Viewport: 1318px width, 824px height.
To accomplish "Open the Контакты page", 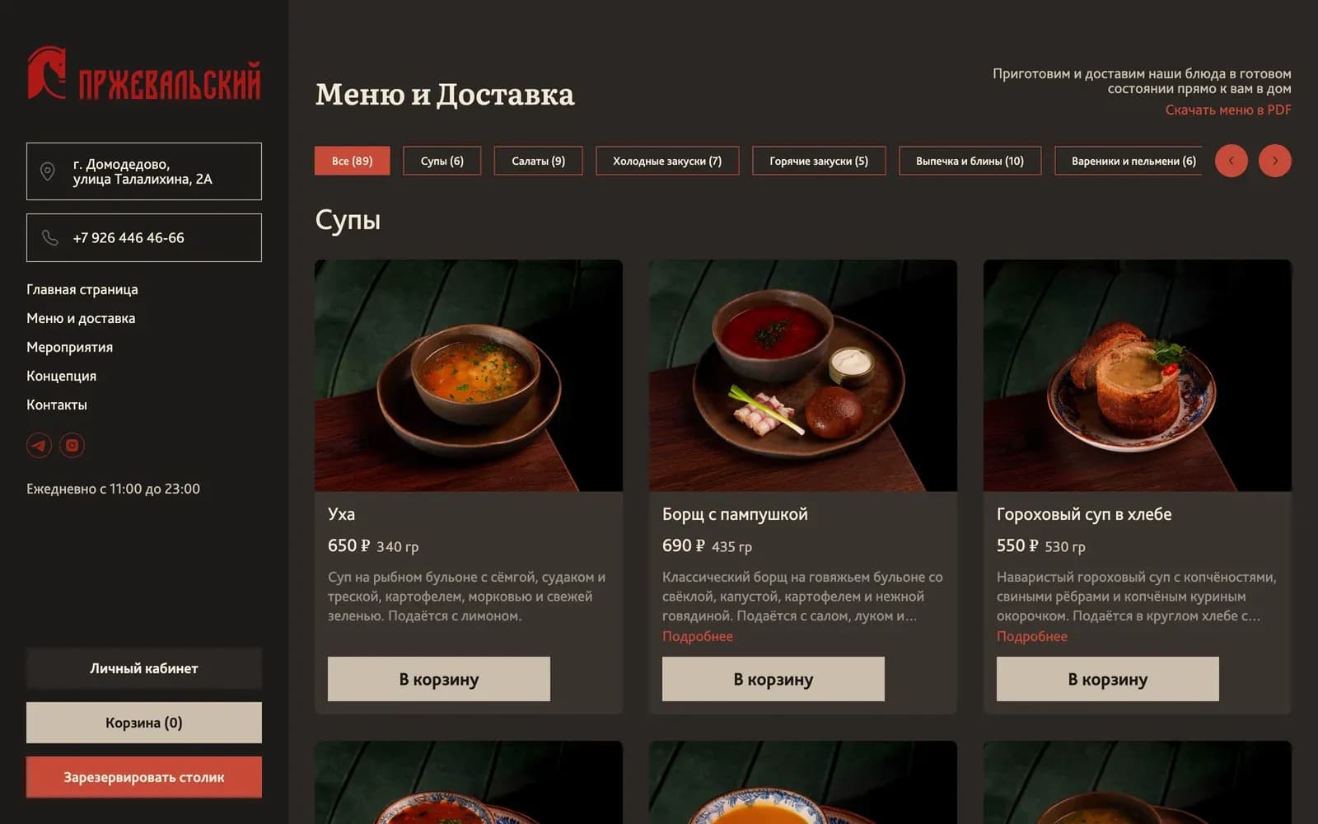I will [57, 405].
